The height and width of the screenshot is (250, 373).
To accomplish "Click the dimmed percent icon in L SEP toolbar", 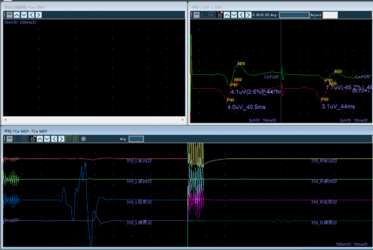I will pos(212,15).
